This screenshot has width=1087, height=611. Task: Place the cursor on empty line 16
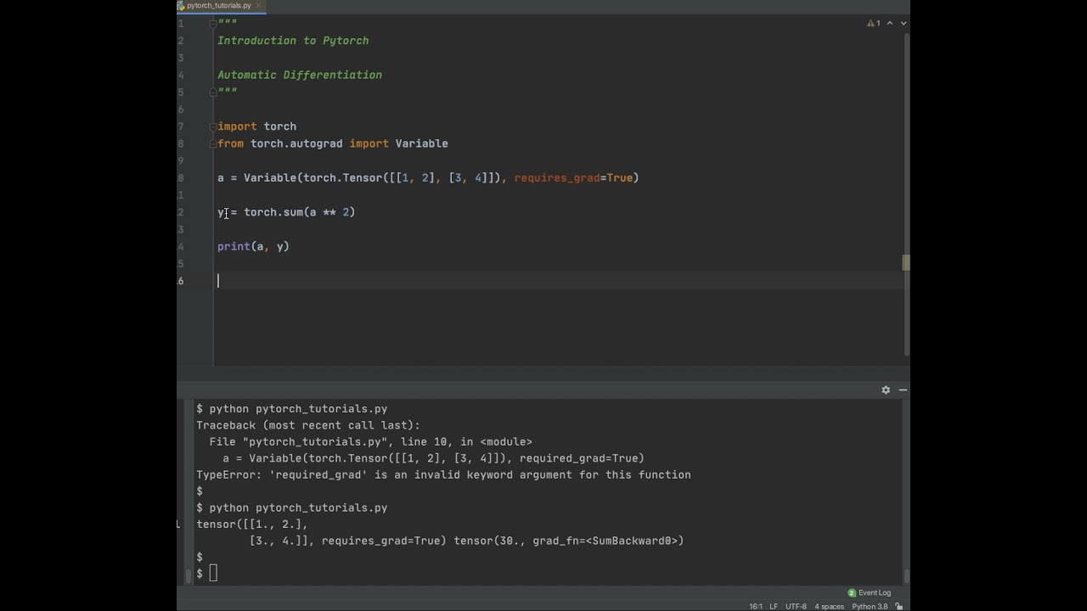tap(560, 280)
